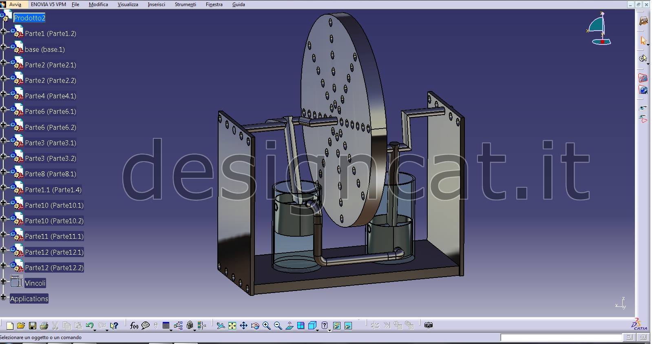Click the Save file icon
652x344 pixels.
tap(32, 326)
